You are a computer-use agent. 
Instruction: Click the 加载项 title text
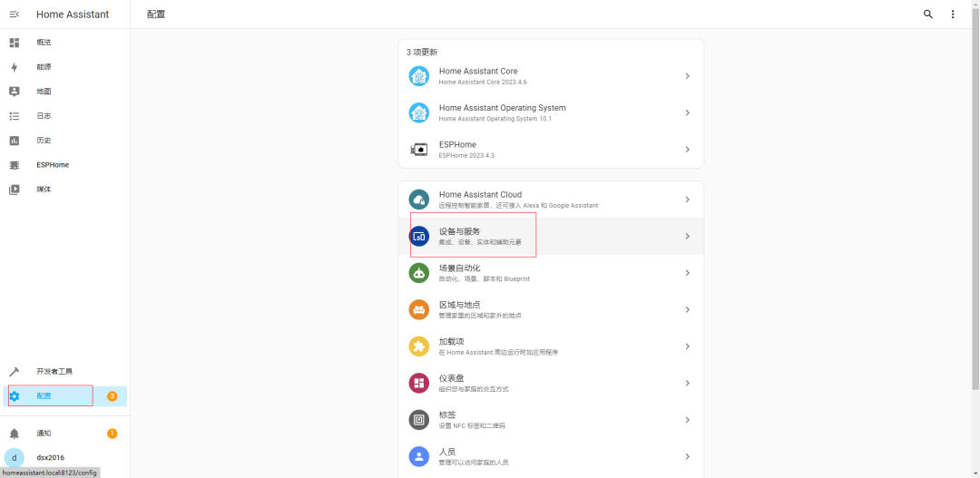(451, 342)
